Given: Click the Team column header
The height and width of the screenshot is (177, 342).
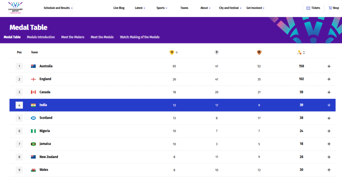Looking at the screenshot, I should (34, 52).
